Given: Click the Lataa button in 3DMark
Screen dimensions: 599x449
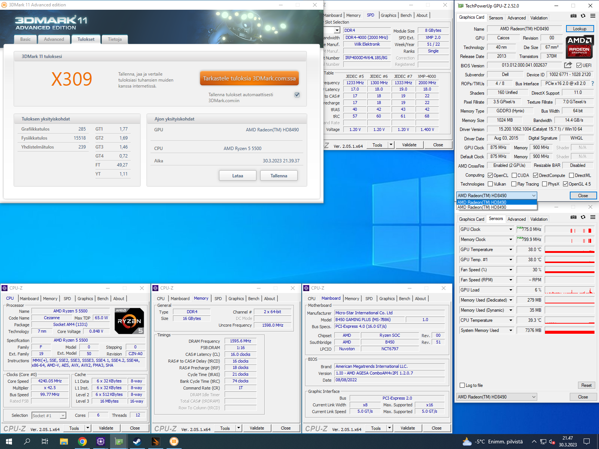Looking at the screenshot, I should click(238, 175).
